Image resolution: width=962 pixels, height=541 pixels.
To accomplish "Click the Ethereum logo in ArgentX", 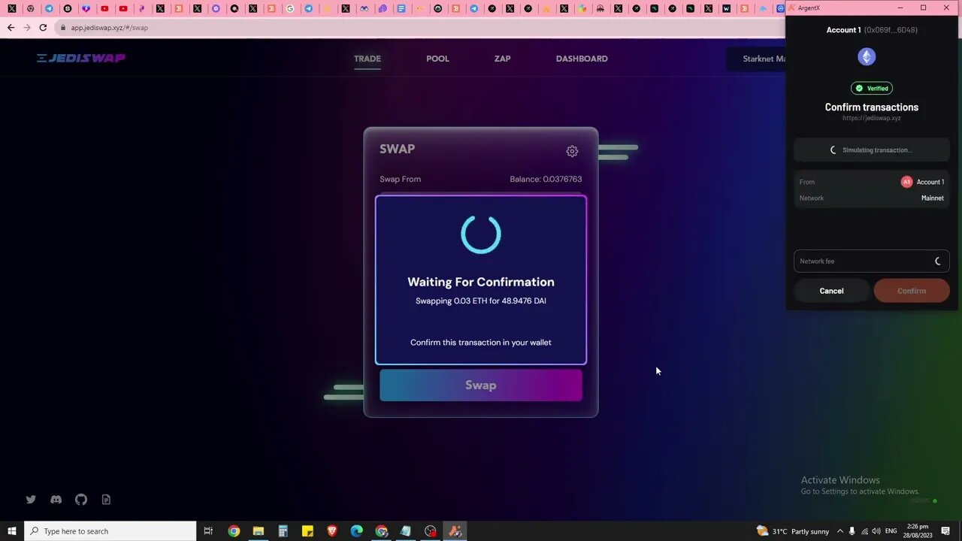I will [867, 57].
